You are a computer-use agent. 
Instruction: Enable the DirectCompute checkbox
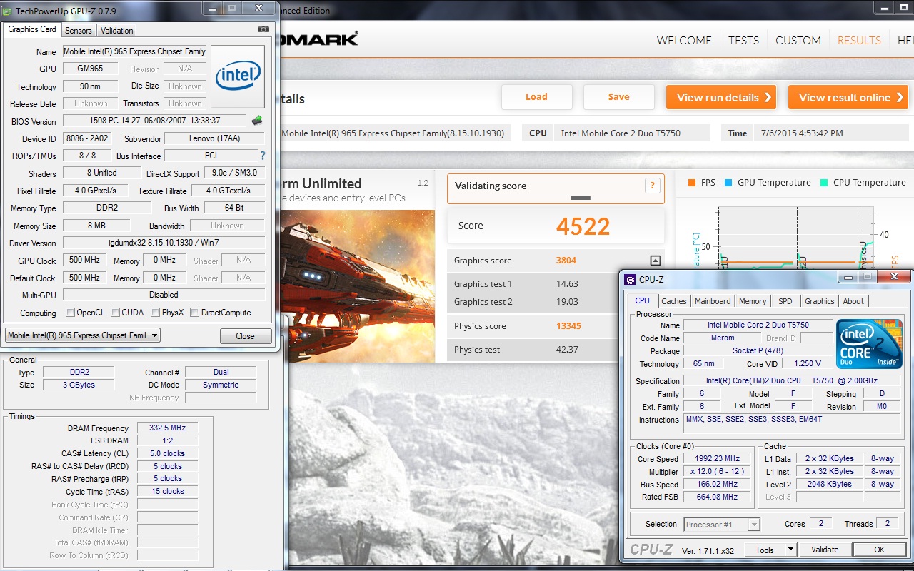pos(194,313)
